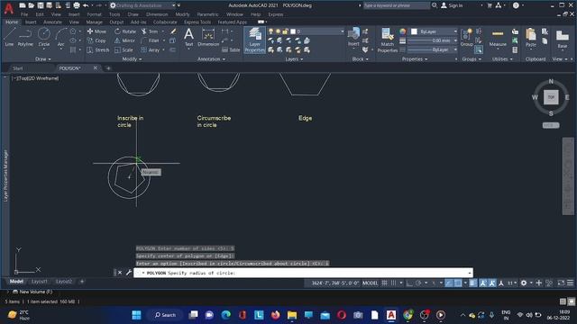
Task: Toggle snap mode in status bar
Action: click(x=393, y=283)
